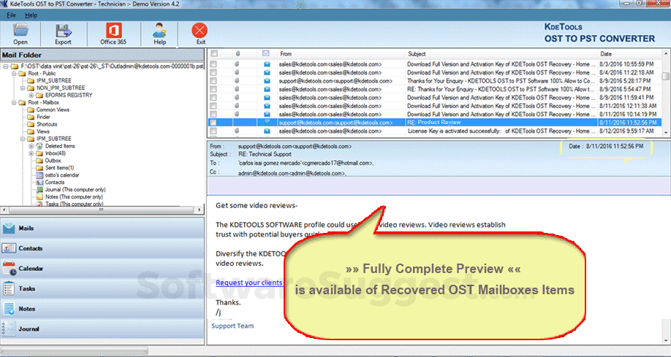Viewport: 671px width, 357px height.
Task: Expand the Inbox(48) node
Action: click(x=31, y=153)
